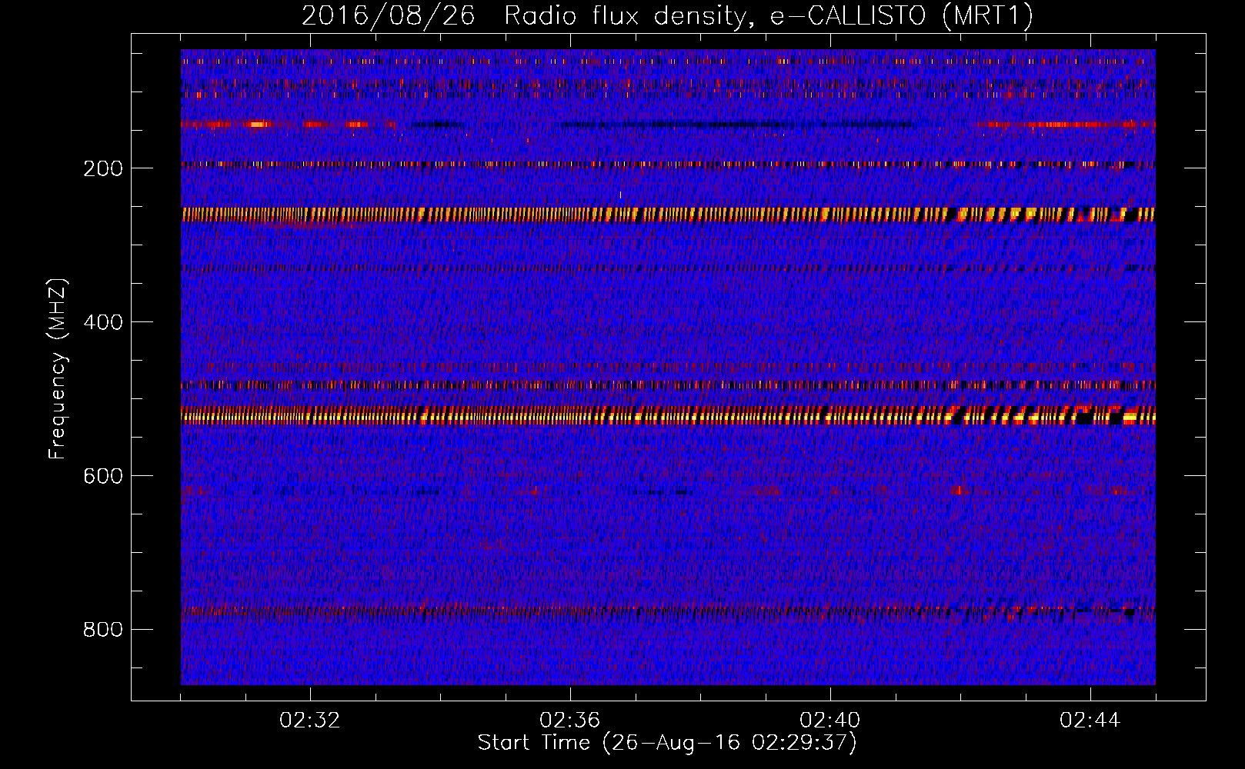Select the "Frequency (MHZ)" y-axis label

pos(58,369)
